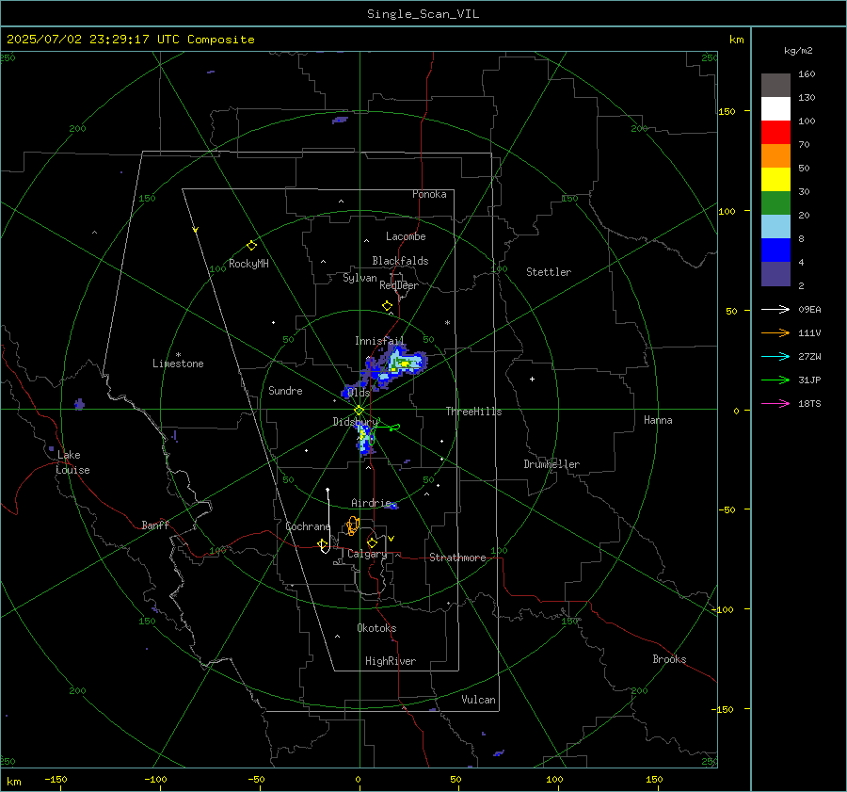847x792 pixels.
Task: Click the Stettler label
Action: pyautogui.click(x=549, y=272)
